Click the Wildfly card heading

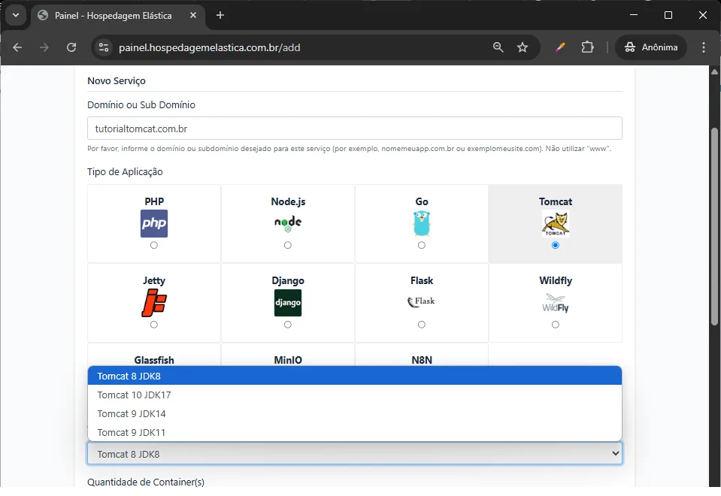(556, 280)
